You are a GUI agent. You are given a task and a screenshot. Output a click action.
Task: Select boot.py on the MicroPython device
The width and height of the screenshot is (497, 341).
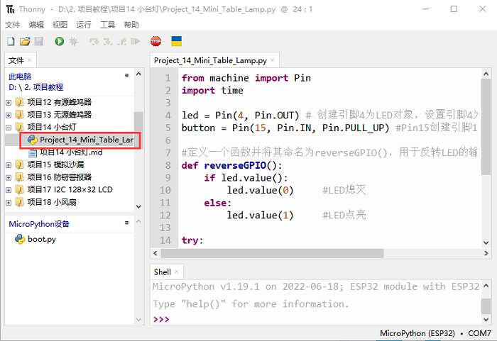tap(41, 239)
